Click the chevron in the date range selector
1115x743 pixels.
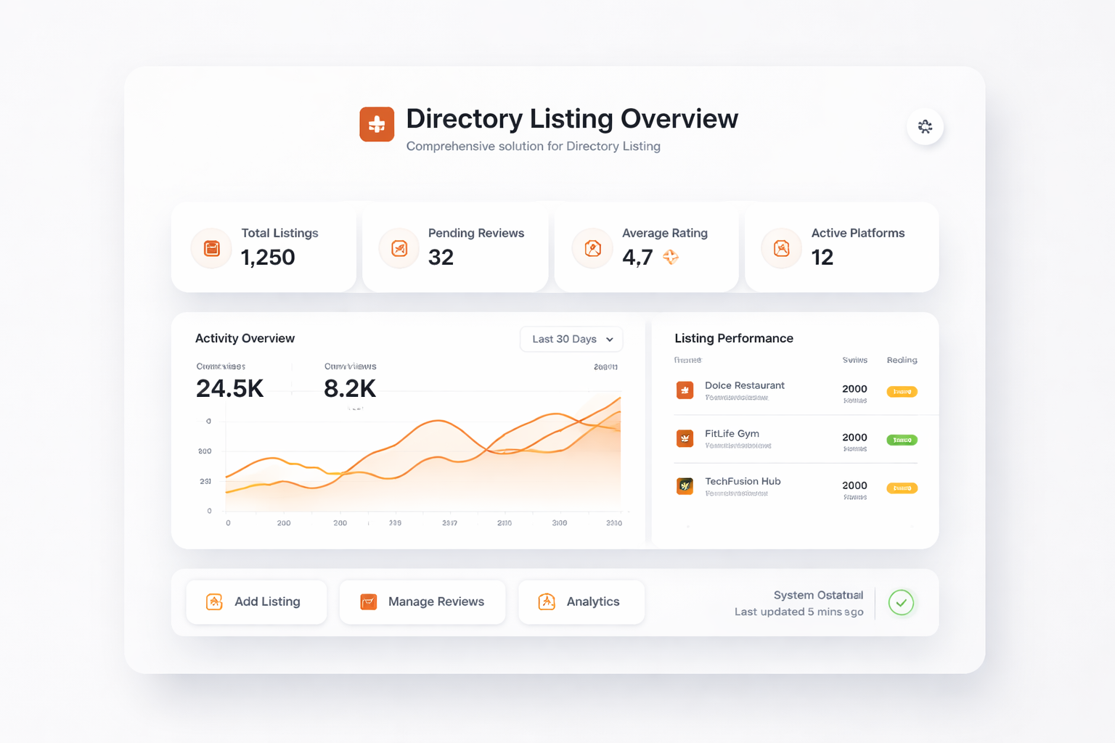(610, 340)
